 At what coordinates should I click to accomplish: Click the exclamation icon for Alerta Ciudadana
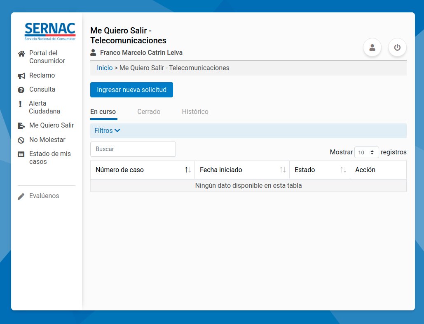coord(20,104)
